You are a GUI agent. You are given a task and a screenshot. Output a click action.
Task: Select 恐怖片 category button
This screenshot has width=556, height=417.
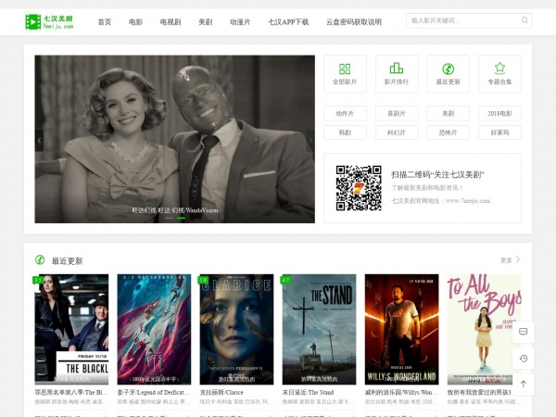point(448,133)
